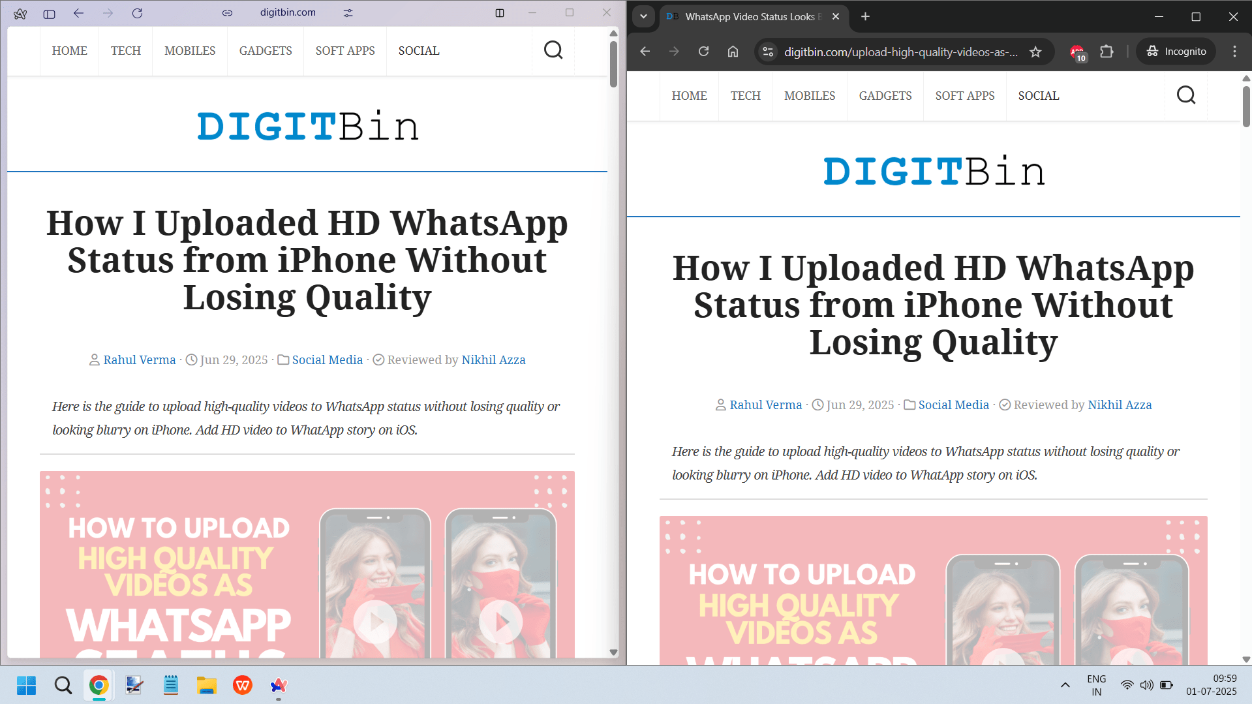Click the split view icon in the left browser
This screenshot has height=704, width=1252.
pyautogui.click(x=500, y=13)
